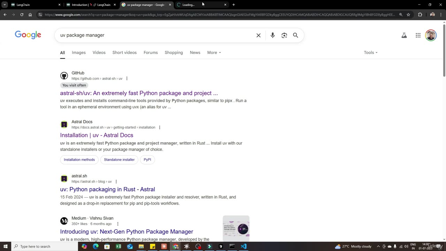Switch to Introduction LangChain browser tab
446x251 pixels.
pos(91,5)
